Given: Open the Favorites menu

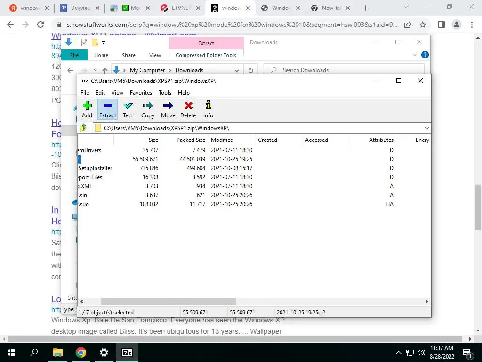Looking at the screenshot, I should (141, 93).
